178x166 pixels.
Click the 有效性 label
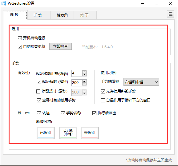pos(24,73)
